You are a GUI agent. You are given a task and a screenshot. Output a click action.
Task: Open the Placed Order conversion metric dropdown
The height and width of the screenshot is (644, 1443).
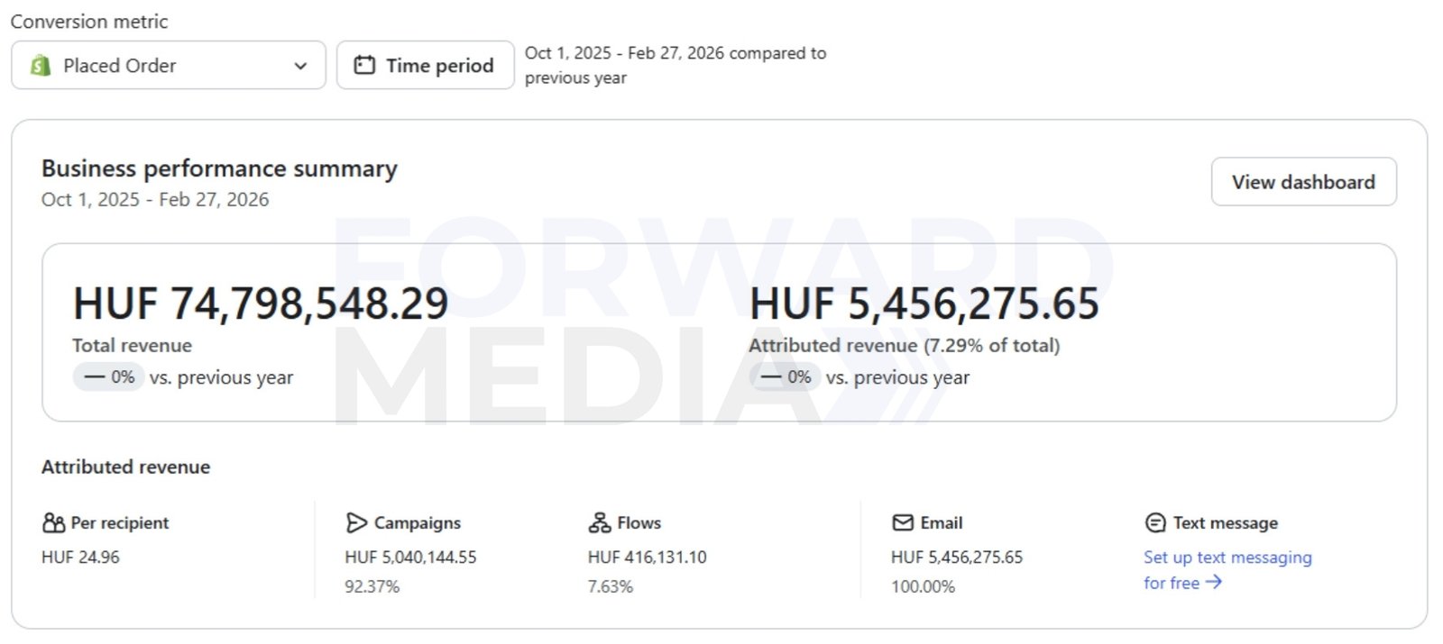point(168,65)
